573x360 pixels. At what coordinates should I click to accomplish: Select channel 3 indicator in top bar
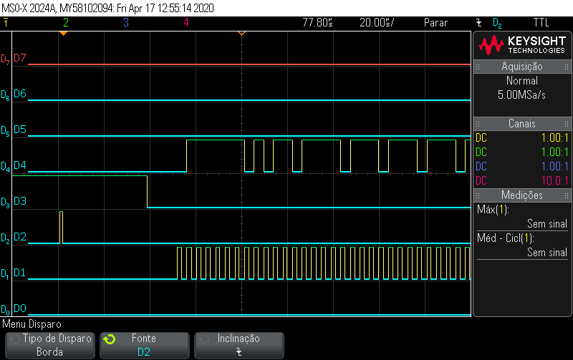coord(126,23)
